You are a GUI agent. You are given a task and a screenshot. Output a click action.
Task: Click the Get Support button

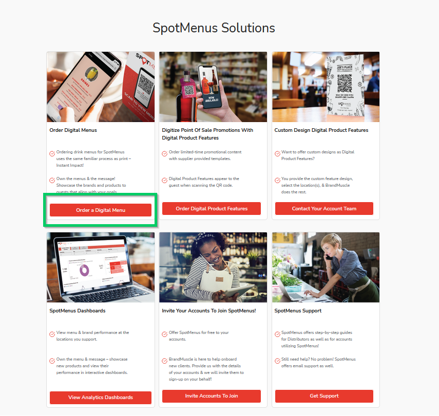pyautogui.click(x=324, y=396)
